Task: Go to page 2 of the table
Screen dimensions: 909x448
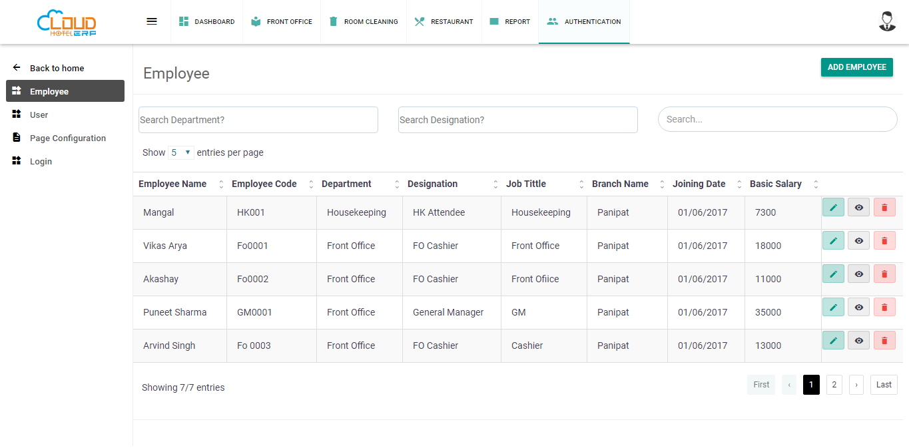Action: coord(834,385)
